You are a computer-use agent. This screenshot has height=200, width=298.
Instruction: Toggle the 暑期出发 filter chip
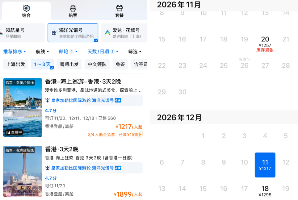coord(69,65)
